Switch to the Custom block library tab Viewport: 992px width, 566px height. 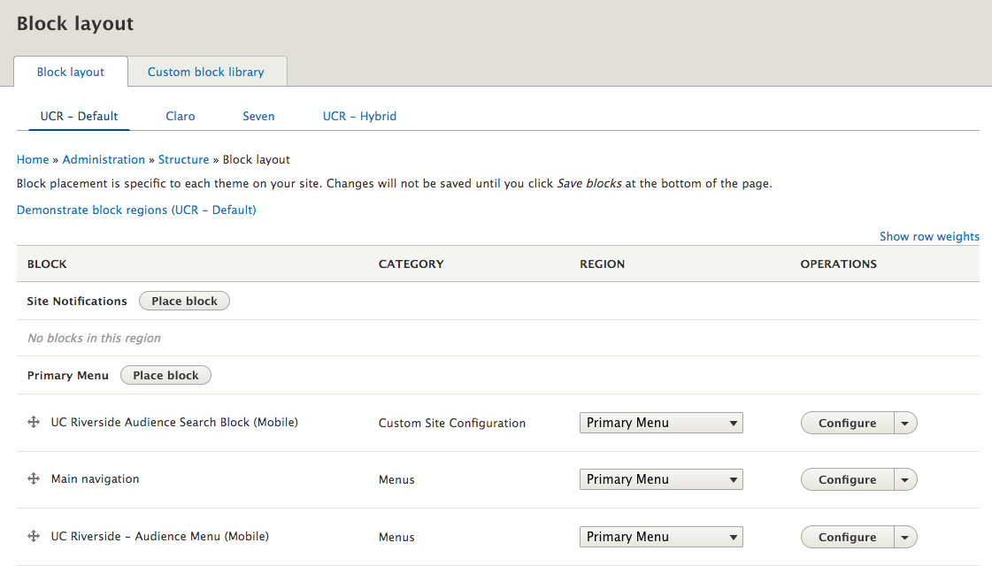point(207,72)
